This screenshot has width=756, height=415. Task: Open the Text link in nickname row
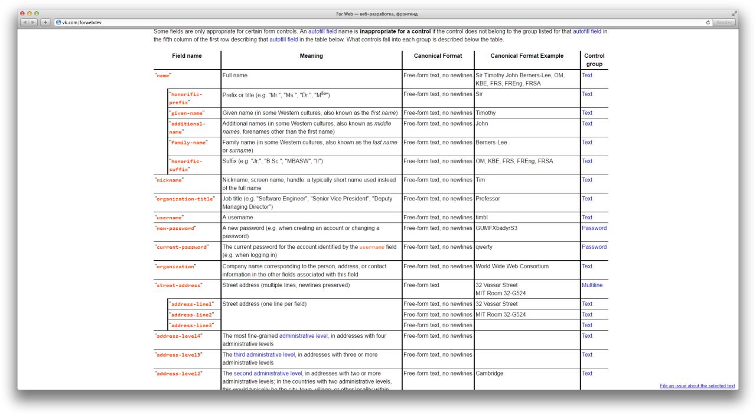(586, 180)
